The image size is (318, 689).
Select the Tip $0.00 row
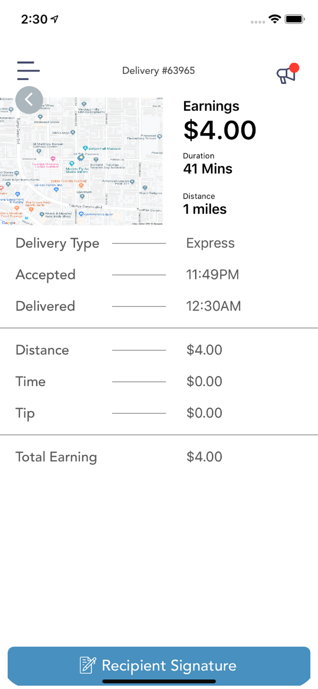point(159,413)
